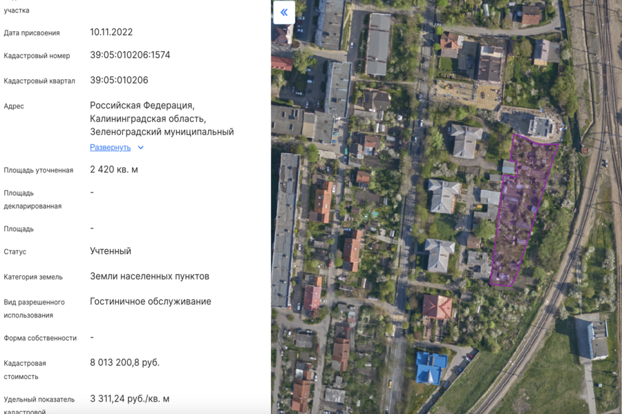
Task: Click the red-tiled roof house below the parcel
Action: pyautogui.click(x=437, y=306)
